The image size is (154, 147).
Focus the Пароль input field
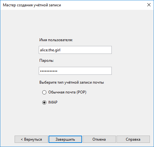(x=75, y=71)
